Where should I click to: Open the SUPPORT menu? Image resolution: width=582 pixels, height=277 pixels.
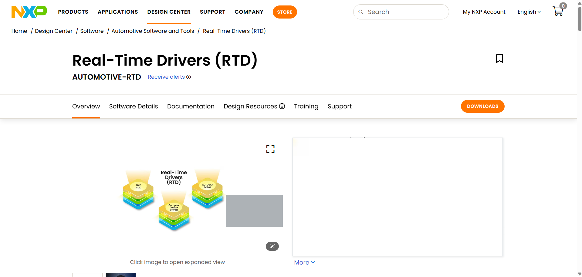tap(212, 12)
